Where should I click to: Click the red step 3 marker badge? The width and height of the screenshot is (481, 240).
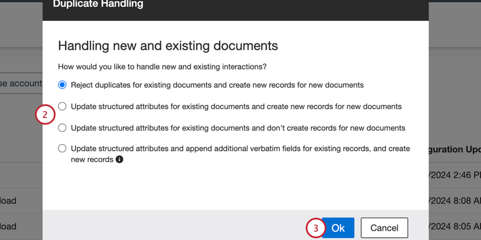[316, 228]
